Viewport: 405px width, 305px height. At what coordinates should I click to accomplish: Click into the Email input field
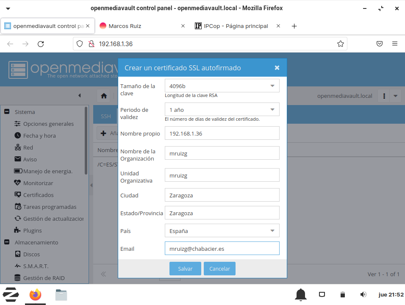tap(222, 248)
